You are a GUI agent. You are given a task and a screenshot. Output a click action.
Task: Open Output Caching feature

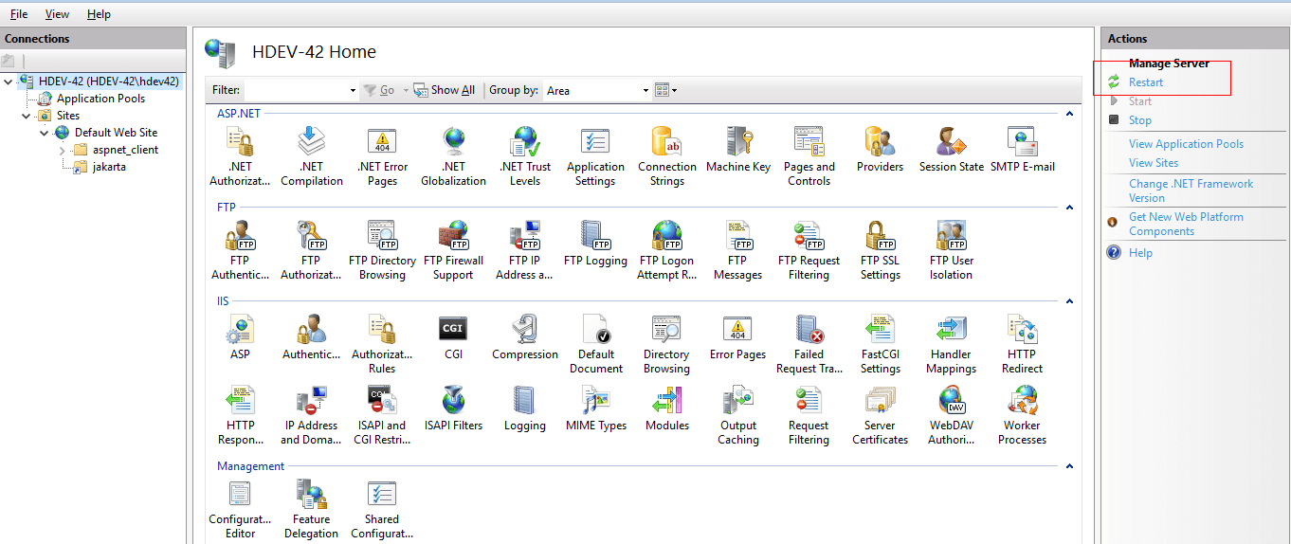737,415
